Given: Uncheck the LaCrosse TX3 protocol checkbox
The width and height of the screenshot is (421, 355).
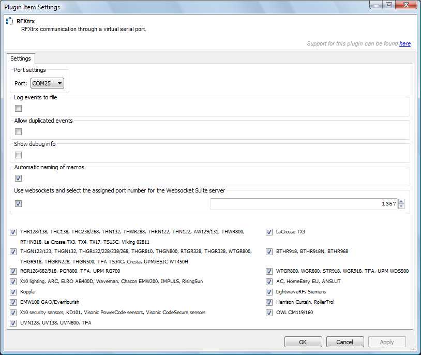Looking at the screenshot, I should [269, 232].
